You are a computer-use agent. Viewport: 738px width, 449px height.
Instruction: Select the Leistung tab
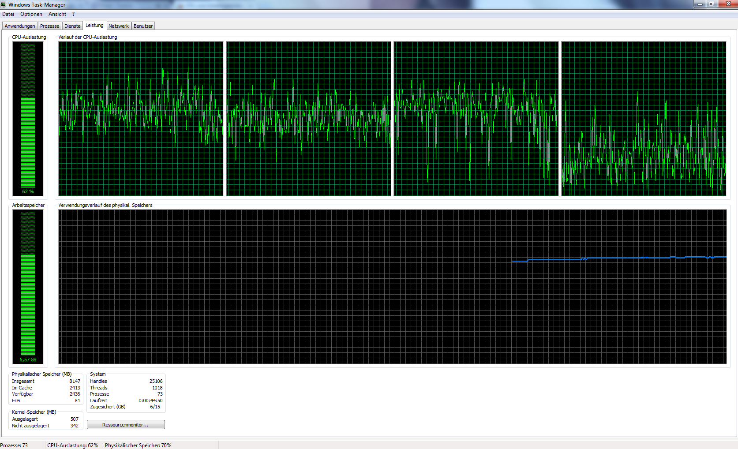click(94, 25)
